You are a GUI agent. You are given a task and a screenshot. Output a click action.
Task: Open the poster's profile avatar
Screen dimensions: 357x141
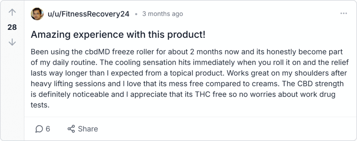(37, 14)
